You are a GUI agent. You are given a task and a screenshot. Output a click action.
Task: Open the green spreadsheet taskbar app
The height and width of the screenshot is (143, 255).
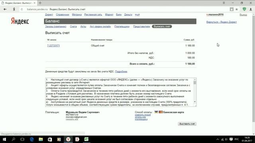click(86, 139)
